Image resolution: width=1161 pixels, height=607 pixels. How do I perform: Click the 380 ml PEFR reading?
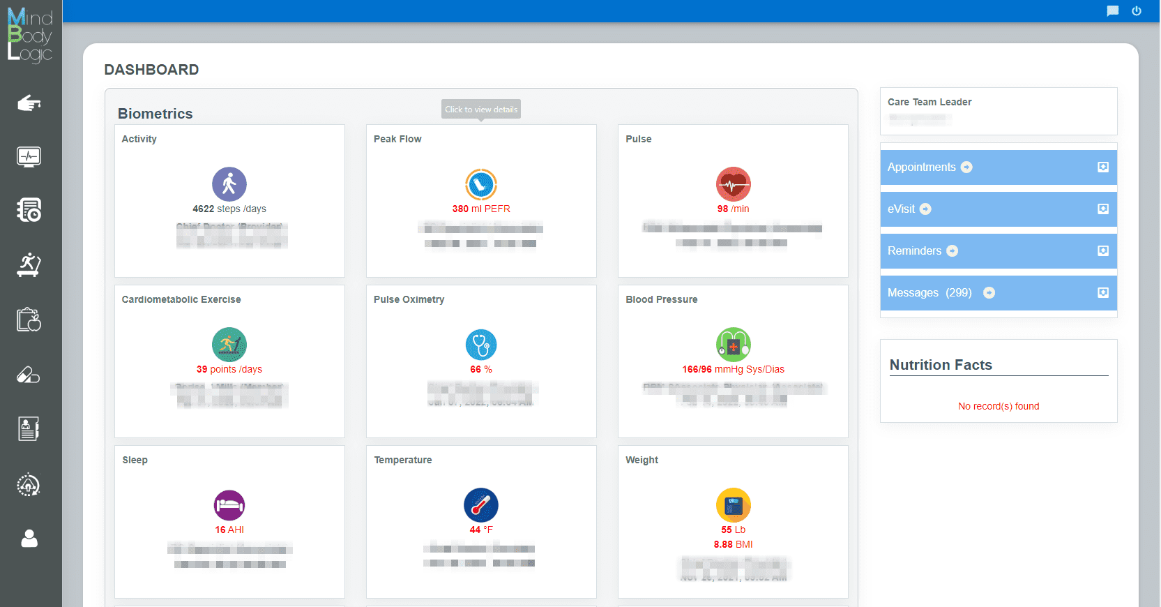(x=481, y=209)
